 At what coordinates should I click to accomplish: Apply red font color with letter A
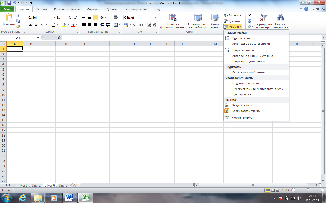73,25
